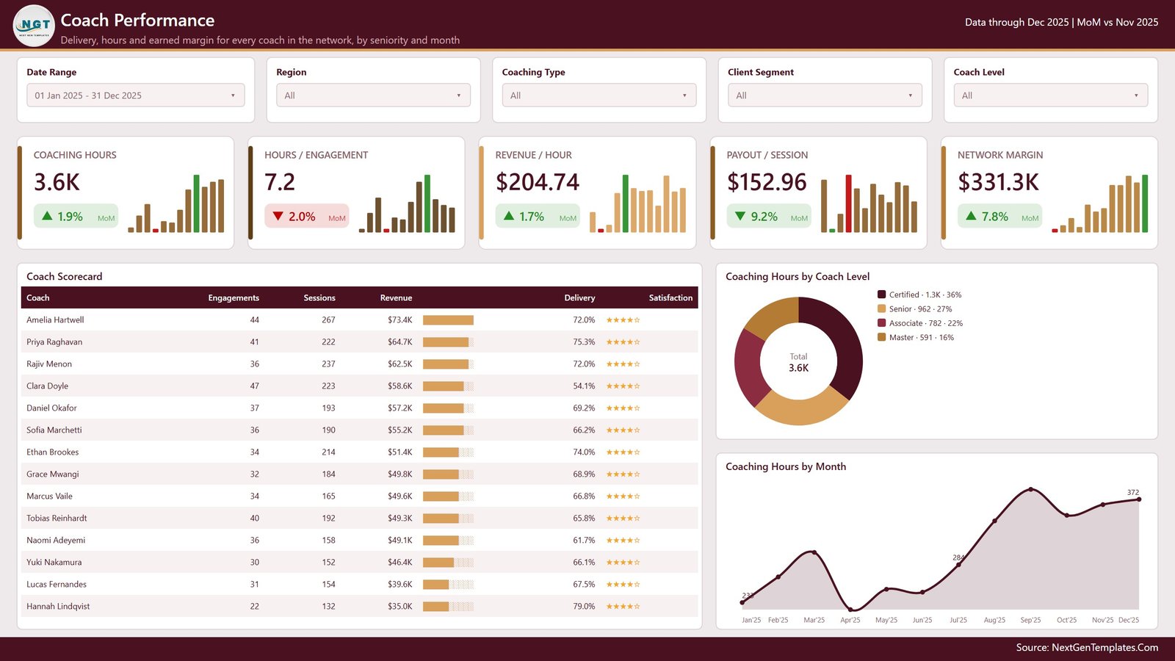
Task: Click the NextGenTemplates.Com source link
Action: [x=1104, y=648]
